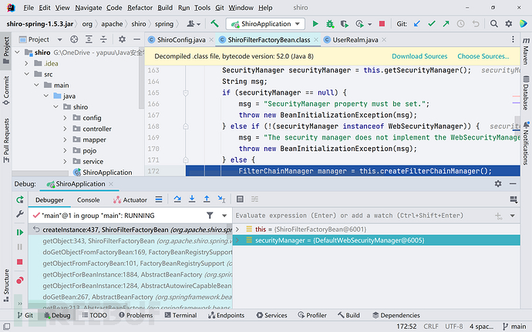The height and width of the screenshot is (332, 532).
Task: Open Project panel options gear
Action: pos(122,40)
